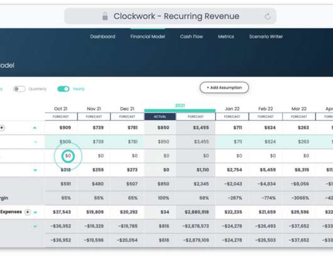Screen dimensions: 333x278
Task: Click the -$26,503 cell
Action: [266, 240]
